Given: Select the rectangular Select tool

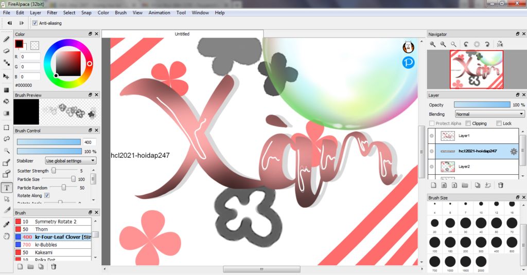Looking at the screenshot, I should tap(6, 127).
